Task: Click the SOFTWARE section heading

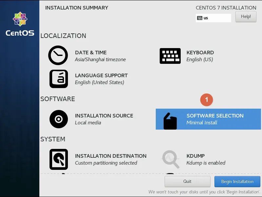Action: pyautogui.click(x=58, y=99)
